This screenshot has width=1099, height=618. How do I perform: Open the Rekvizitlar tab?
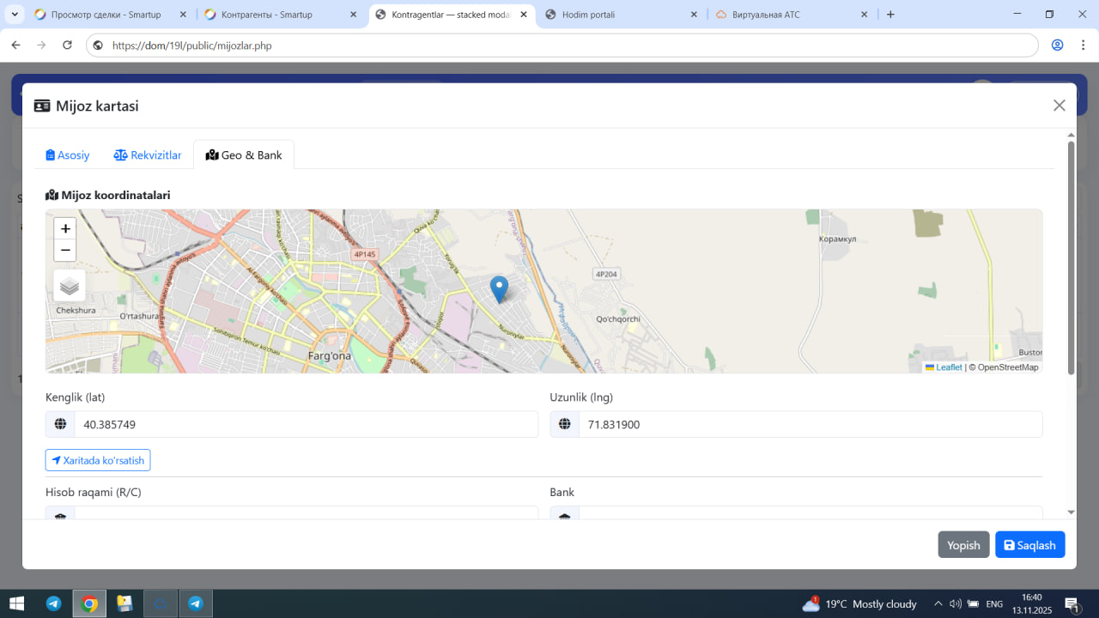pyautogui.click(x=148, y=155)
